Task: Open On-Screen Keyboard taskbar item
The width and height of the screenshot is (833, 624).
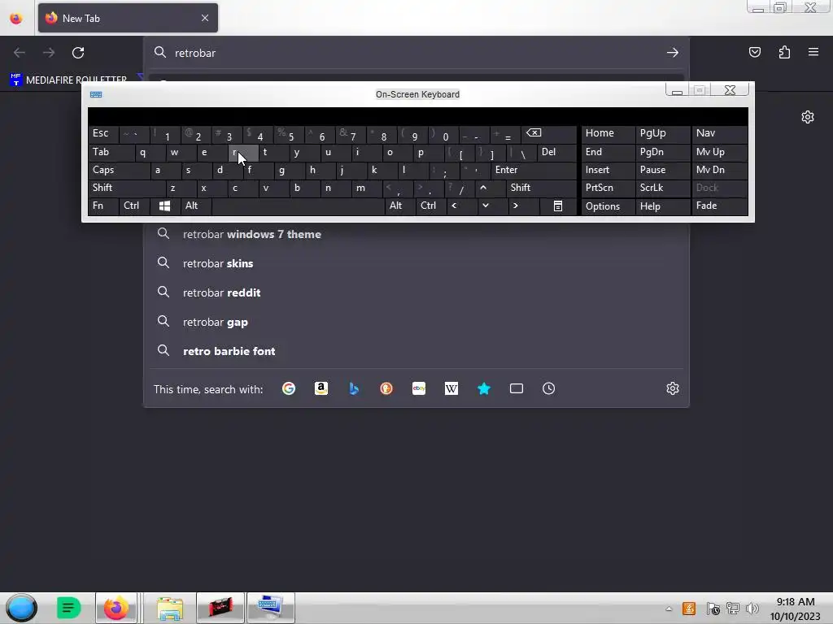Action: (x=270, y=608)
